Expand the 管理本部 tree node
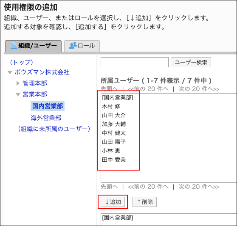The image size is (237, 226). point(18,83)
